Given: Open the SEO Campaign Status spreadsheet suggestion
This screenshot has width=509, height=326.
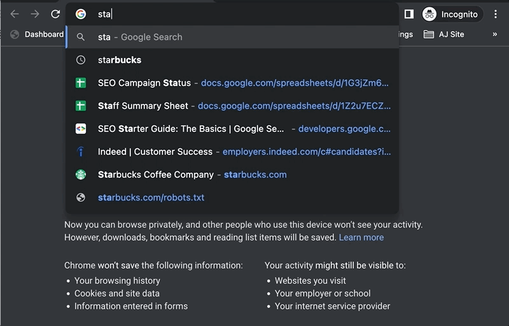Looking at the screenshot, I should tap(232, 83).
